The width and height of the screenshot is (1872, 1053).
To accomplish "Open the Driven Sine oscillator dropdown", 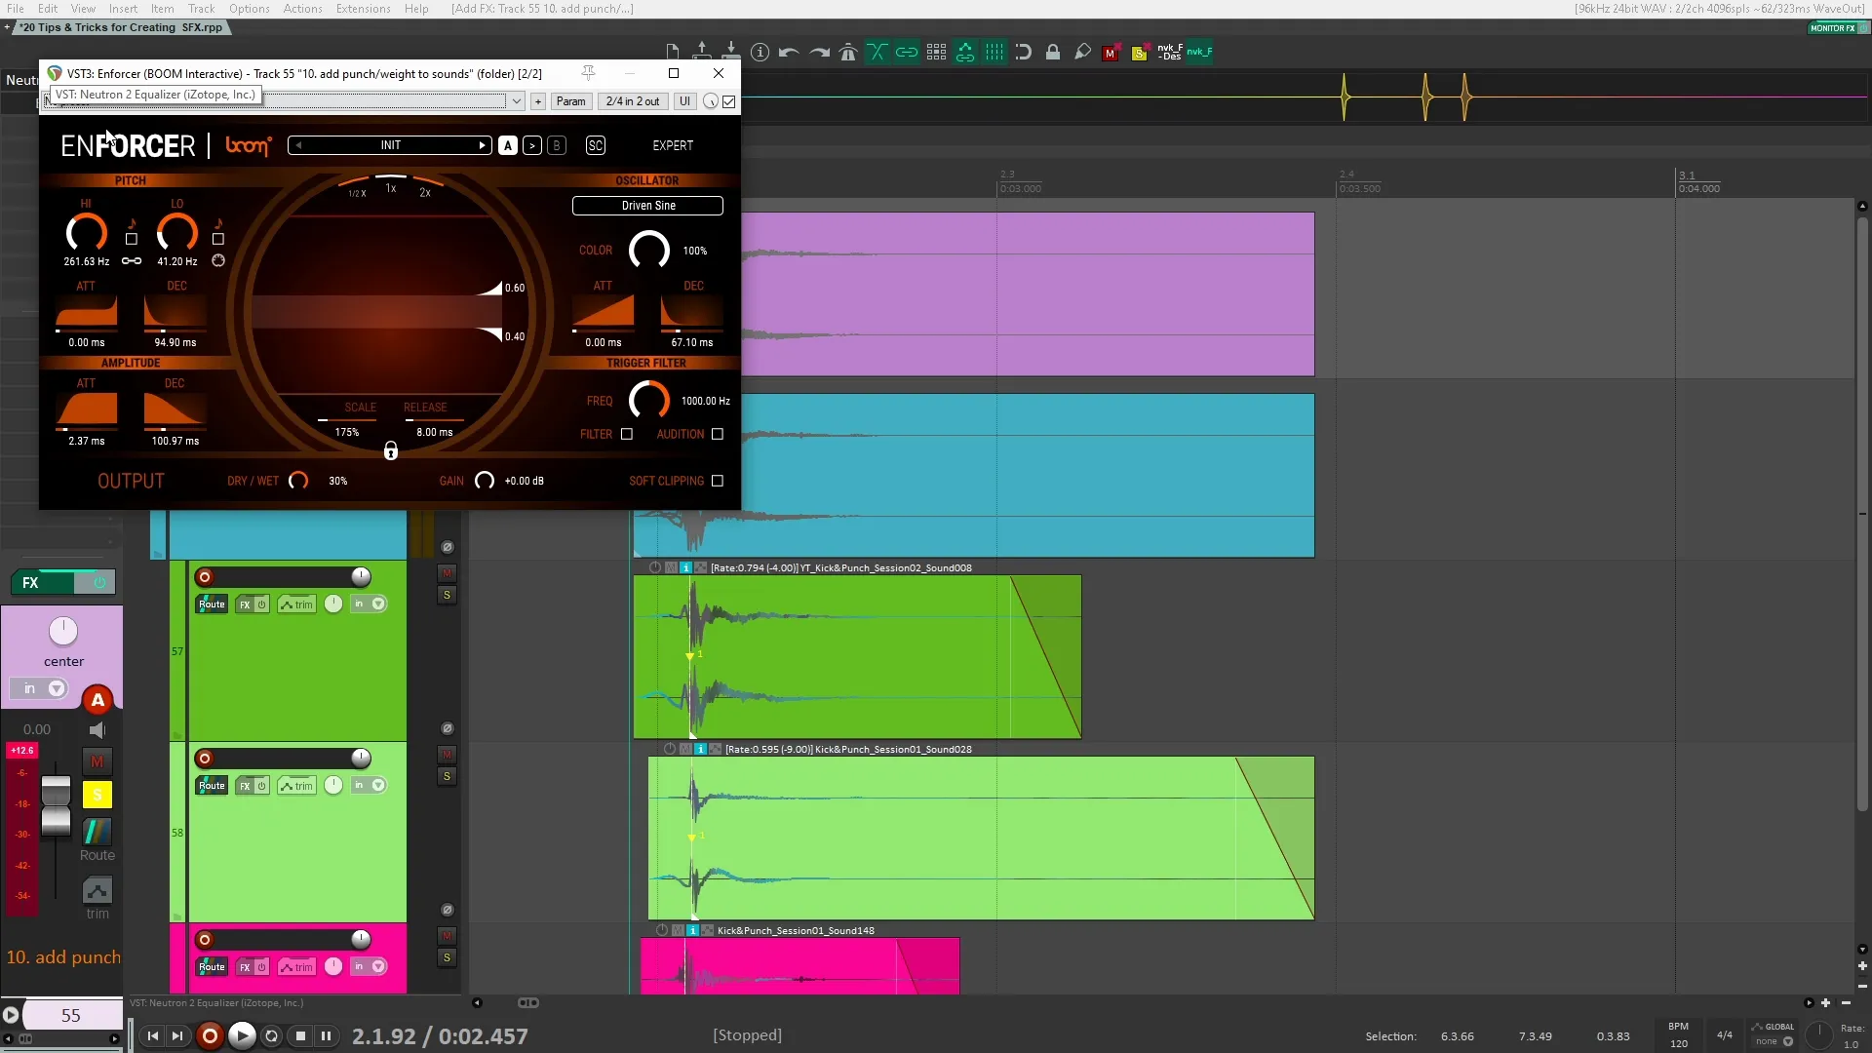I will [647, 206].
